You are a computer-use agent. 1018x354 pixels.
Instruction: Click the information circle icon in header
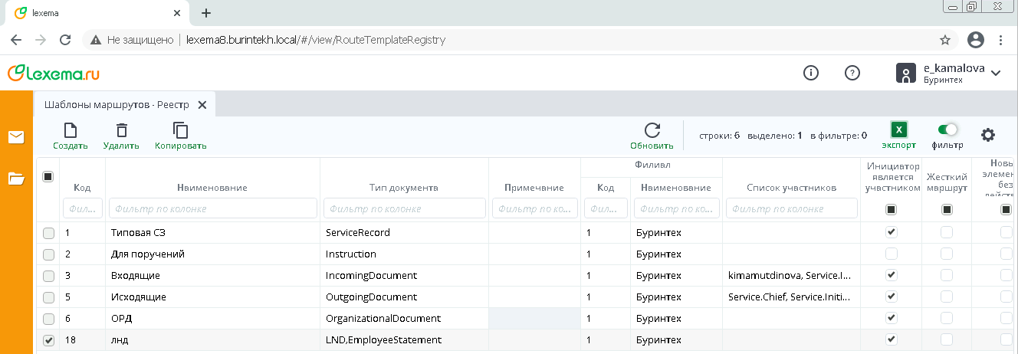point(810,73)
